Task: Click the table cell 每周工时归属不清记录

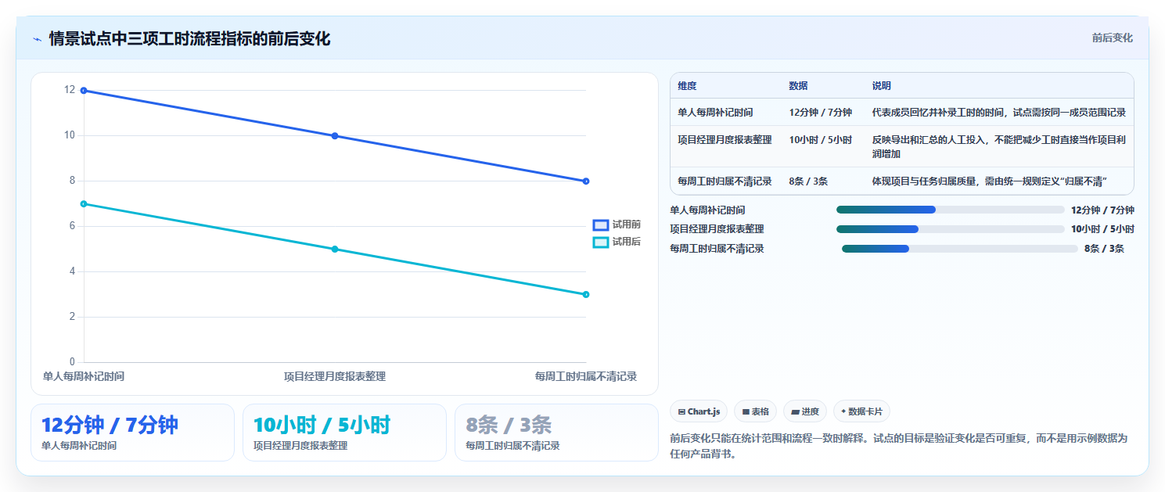Action: point(725,181)
